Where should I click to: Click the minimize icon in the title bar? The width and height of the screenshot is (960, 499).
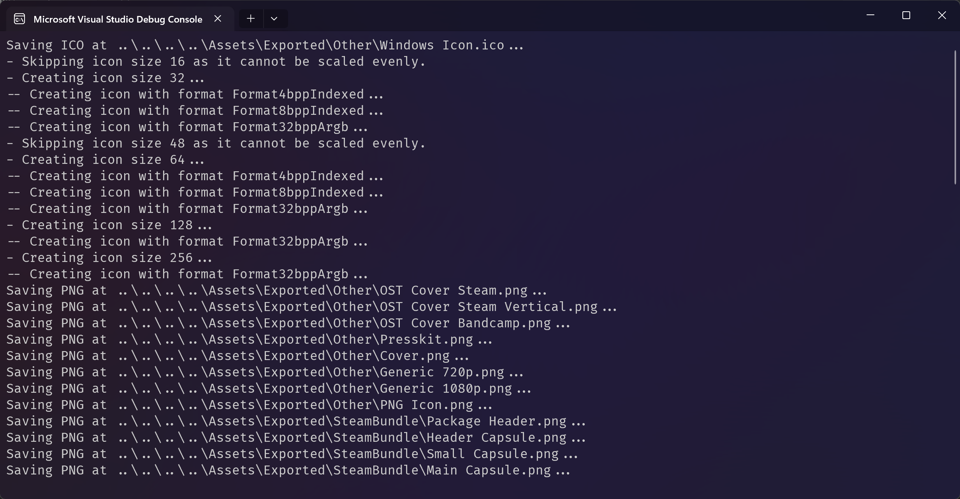pos(870,15)
